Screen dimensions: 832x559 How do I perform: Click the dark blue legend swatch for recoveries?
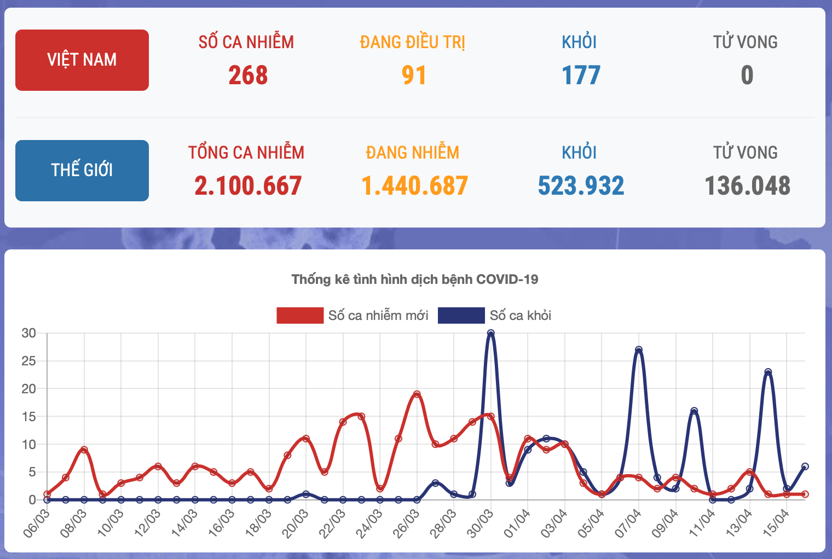pyautogui.click(x=461, y=316)
